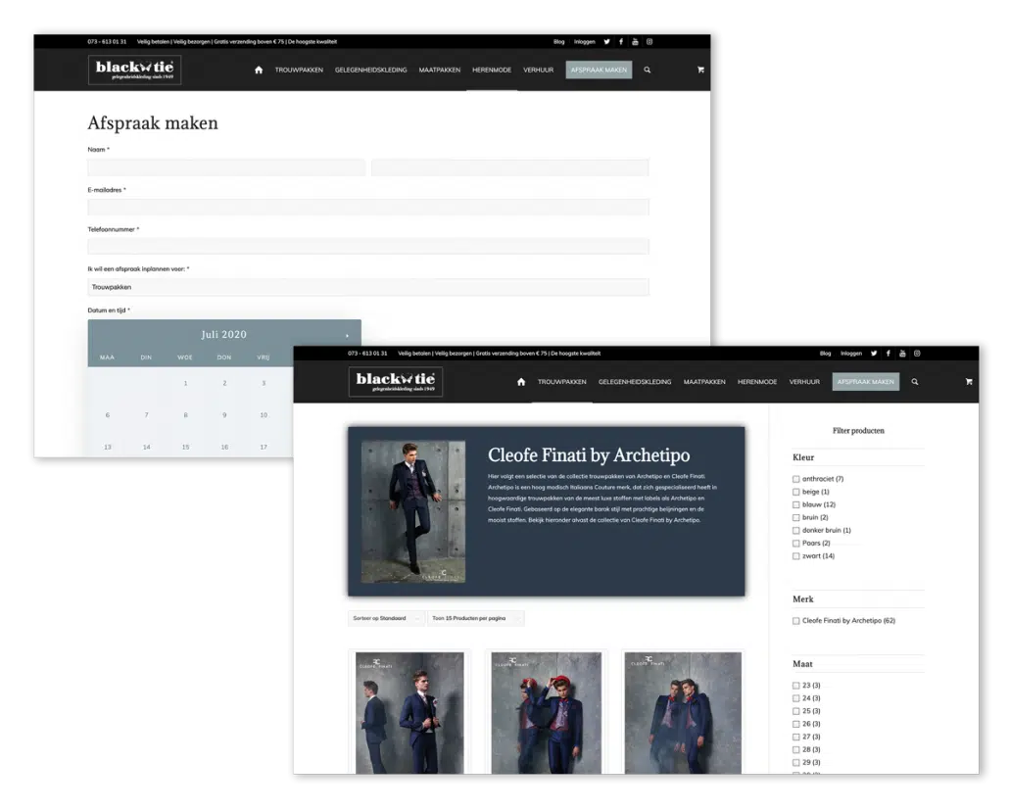Click the Instagram icon above the Afspraak maken page

649,42
